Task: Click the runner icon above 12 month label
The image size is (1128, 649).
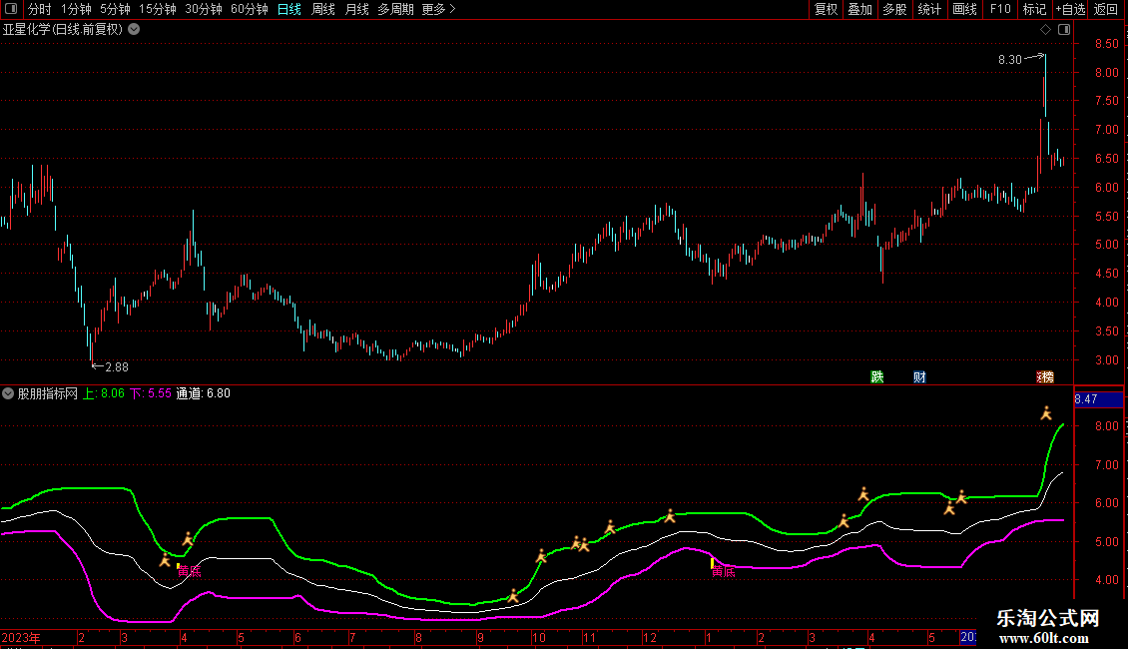Action: [670, 515]
